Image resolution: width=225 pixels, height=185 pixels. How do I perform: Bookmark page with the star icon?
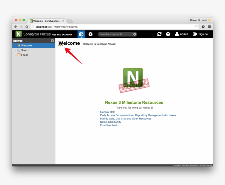[x=197, y=27]
